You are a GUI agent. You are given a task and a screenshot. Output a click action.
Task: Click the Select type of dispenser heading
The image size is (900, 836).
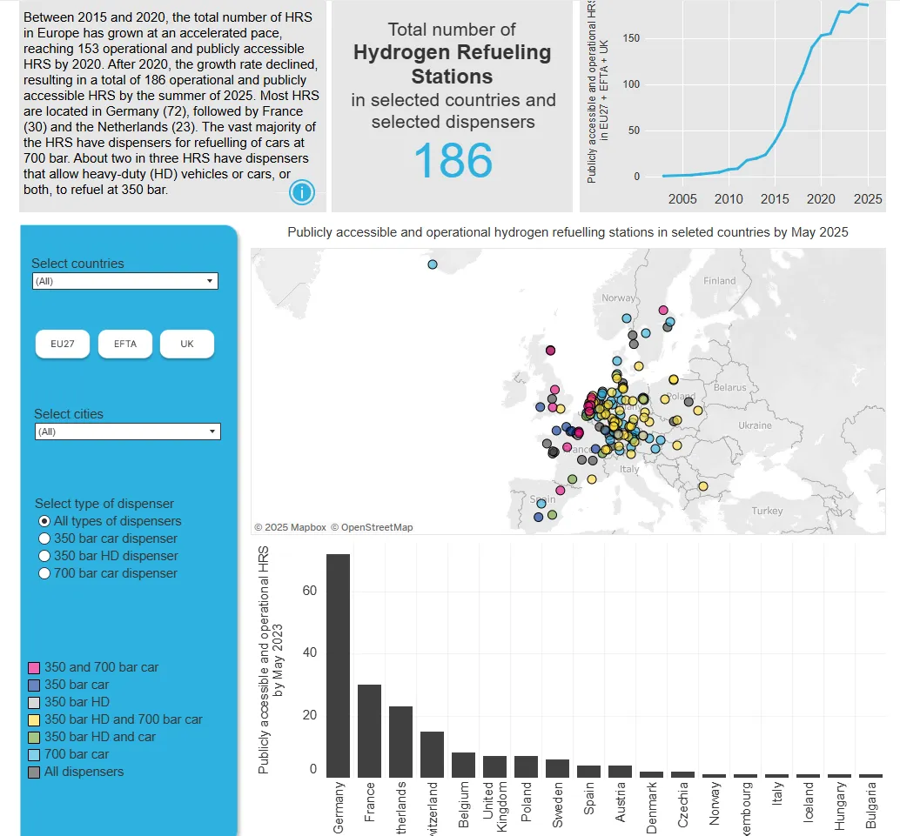pos(104,503)
